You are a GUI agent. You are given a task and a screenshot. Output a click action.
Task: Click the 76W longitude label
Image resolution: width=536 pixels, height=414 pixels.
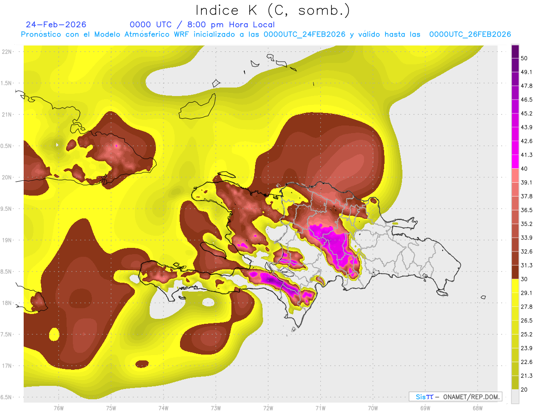pos(59,408)
